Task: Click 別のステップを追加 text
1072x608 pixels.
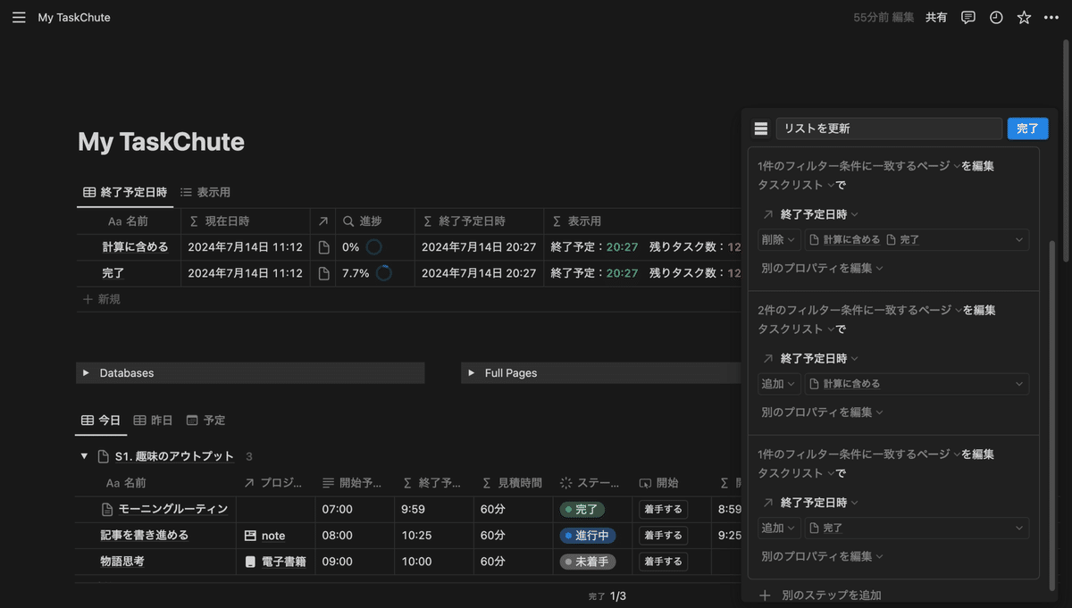Action: point(832,596)
